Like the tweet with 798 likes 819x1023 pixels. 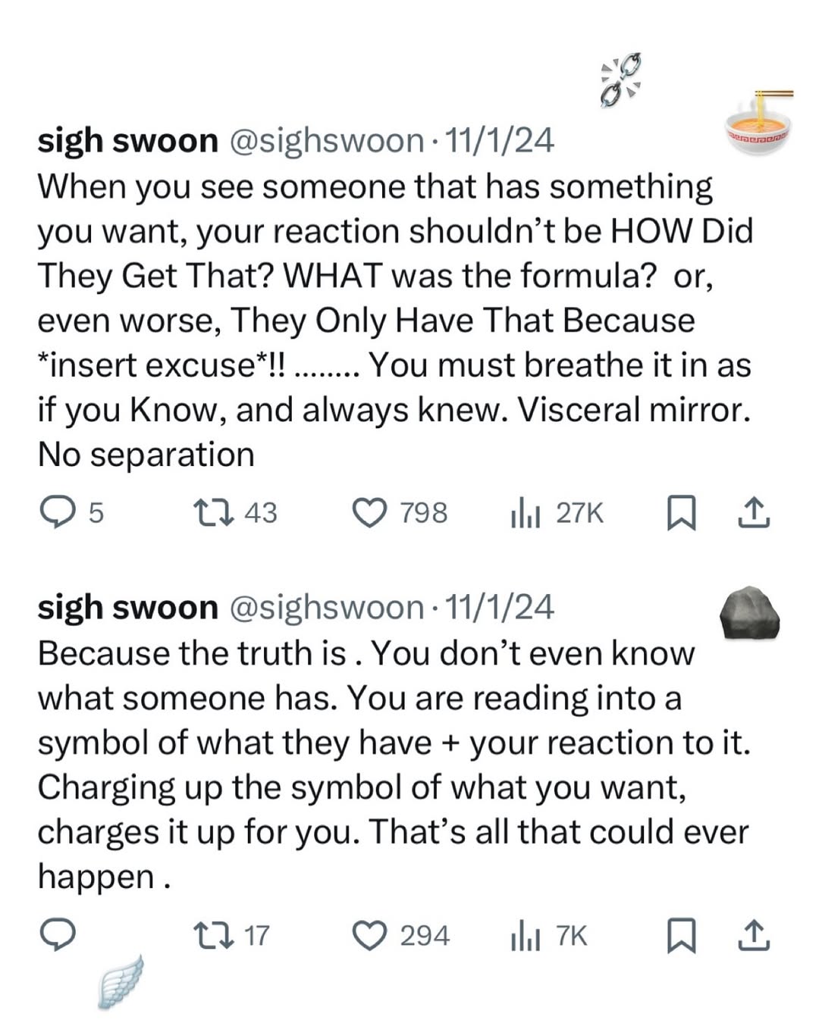click(x=369, y=513)
